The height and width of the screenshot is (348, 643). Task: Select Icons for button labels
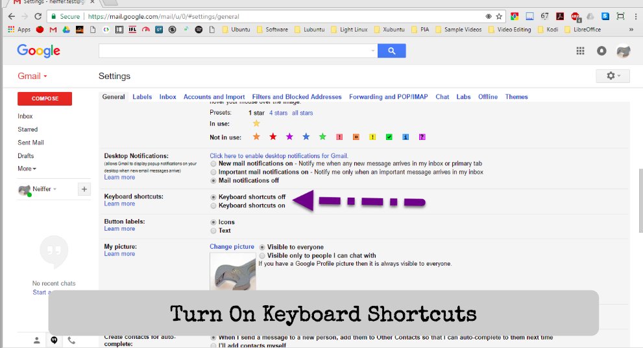tap(213, 222)
